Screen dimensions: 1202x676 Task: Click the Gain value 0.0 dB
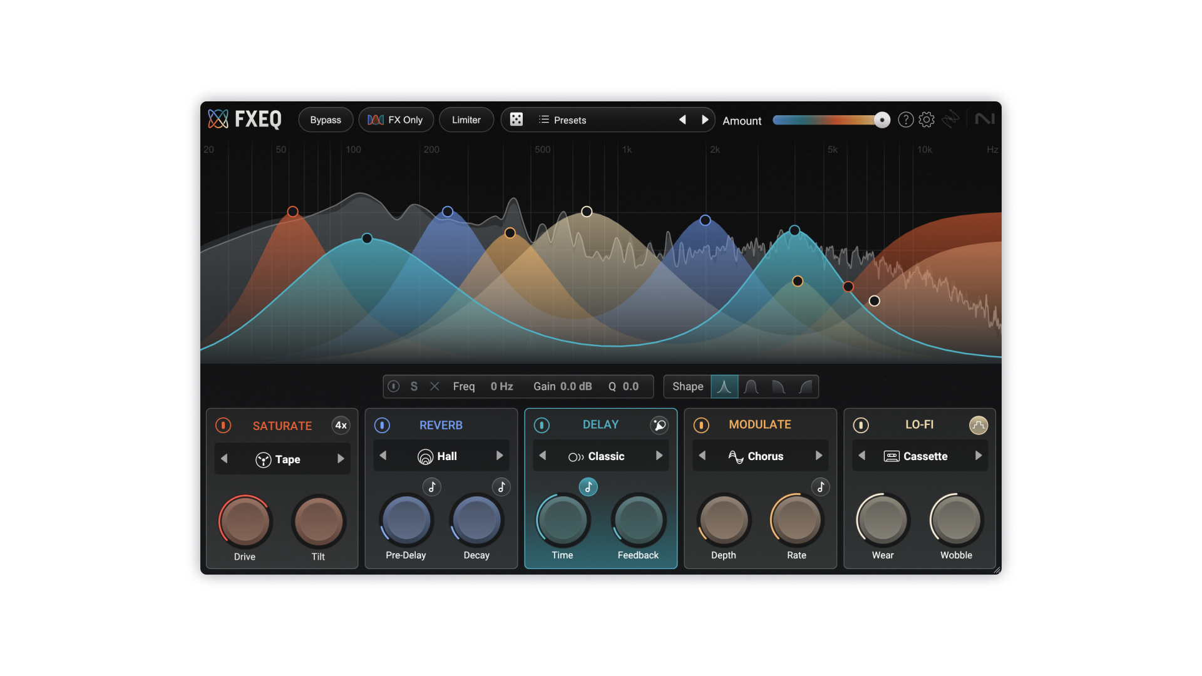pos(576,387)
